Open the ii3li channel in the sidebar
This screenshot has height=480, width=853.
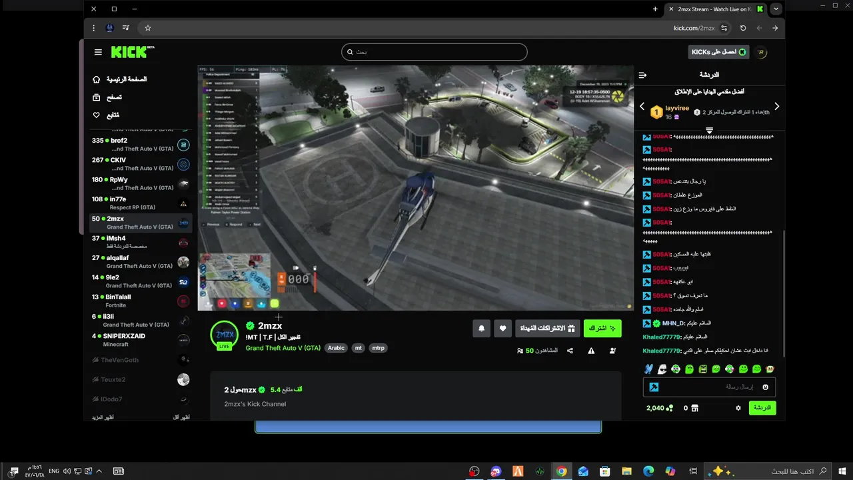[141, 321]
